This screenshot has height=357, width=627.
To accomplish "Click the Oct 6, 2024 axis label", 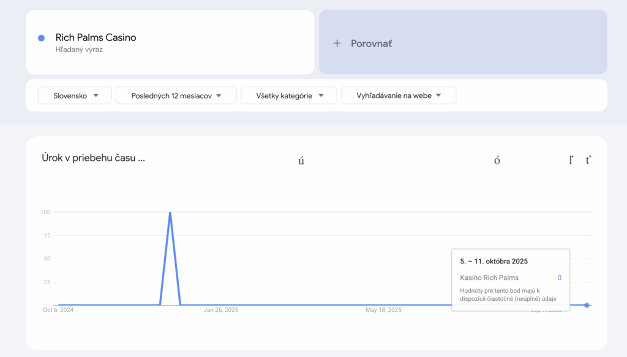I will 58,311.
